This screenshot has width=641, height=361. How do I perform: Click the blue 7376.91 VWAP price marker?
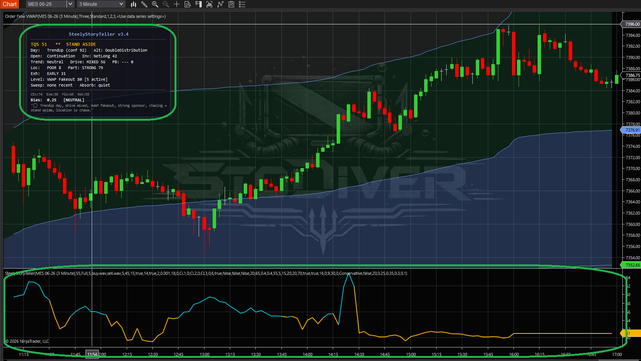pos(632,130)
